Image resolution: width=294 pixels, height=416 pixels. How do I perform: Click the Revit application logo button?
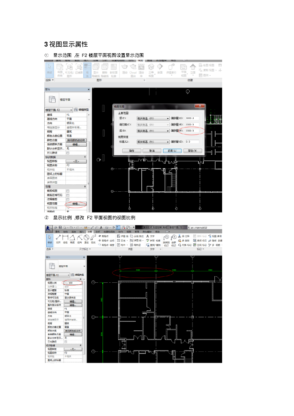point(48,227)
